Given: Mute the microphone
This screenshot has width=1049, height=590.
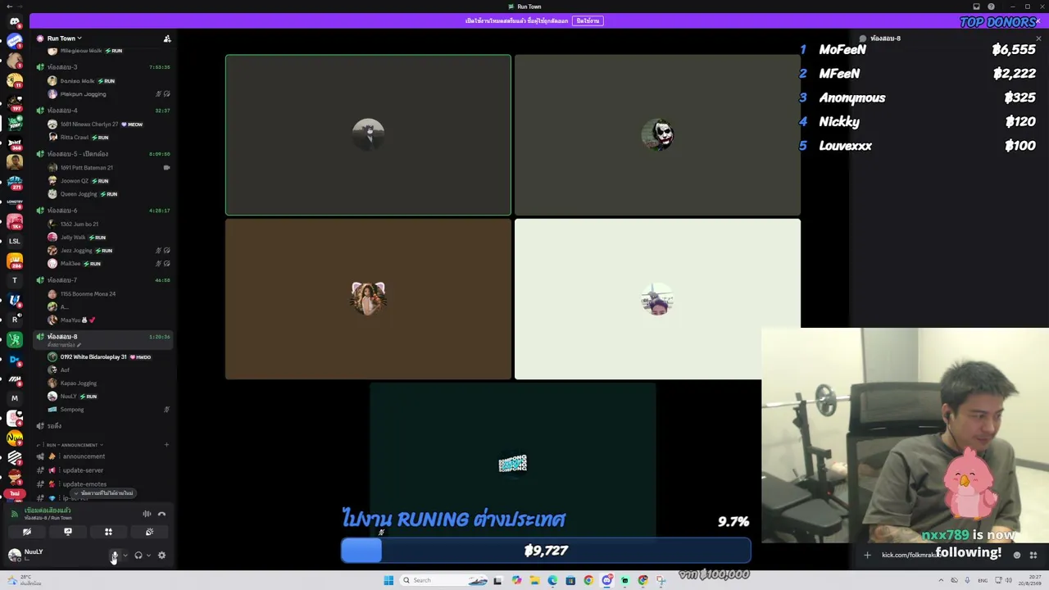Looking at the screenshot, I should (115, 556).
